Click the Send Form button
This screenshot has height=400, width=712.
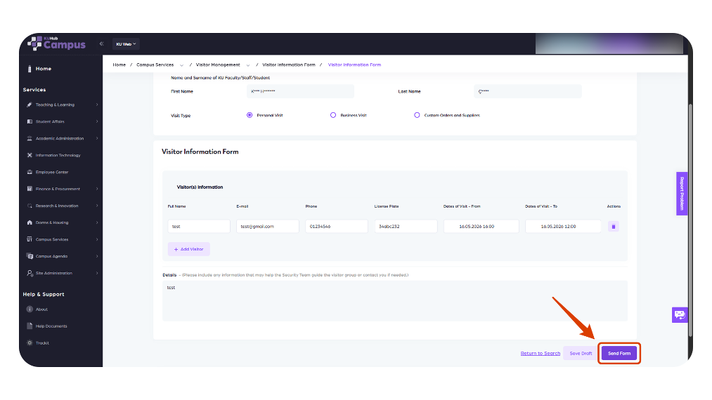pyautogui.click(x=619, y=353)
